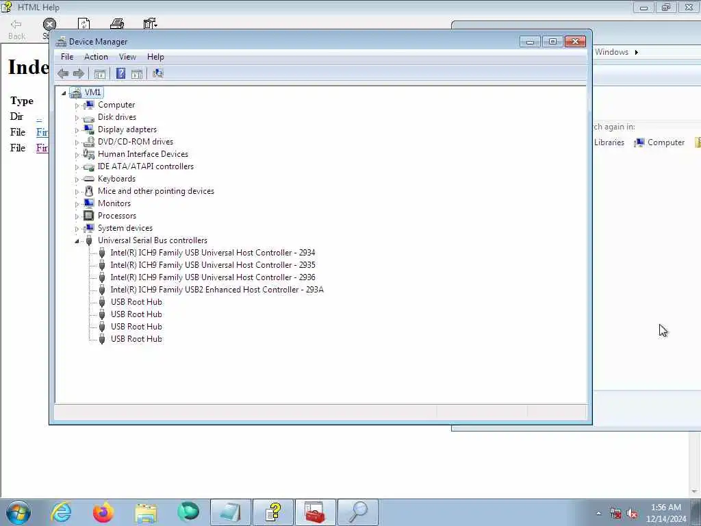The width and height of the screenshot is (701, 526).
Task: Expand the Computer category
Action: coord(77,105)
